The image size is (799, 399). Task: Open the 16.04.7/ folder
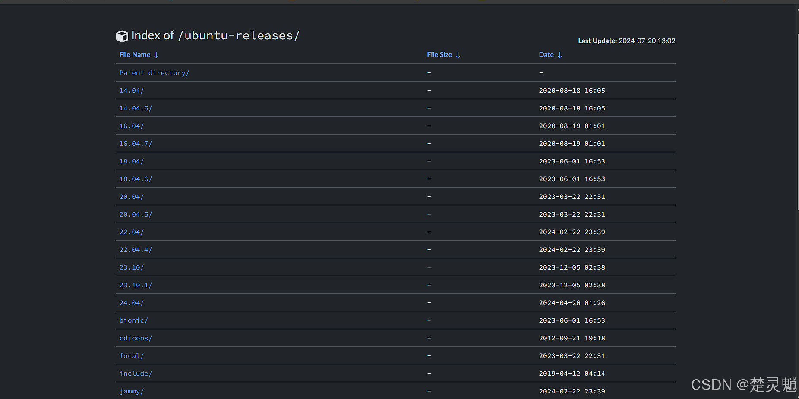136,144
